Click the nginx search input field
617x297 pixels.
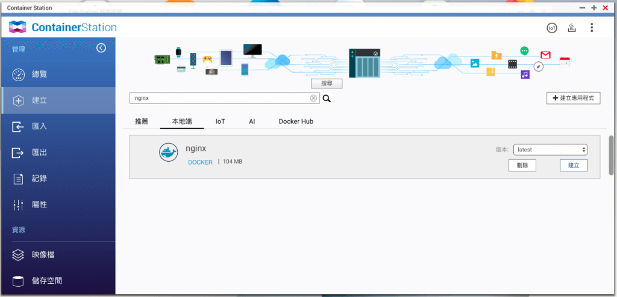220,99
